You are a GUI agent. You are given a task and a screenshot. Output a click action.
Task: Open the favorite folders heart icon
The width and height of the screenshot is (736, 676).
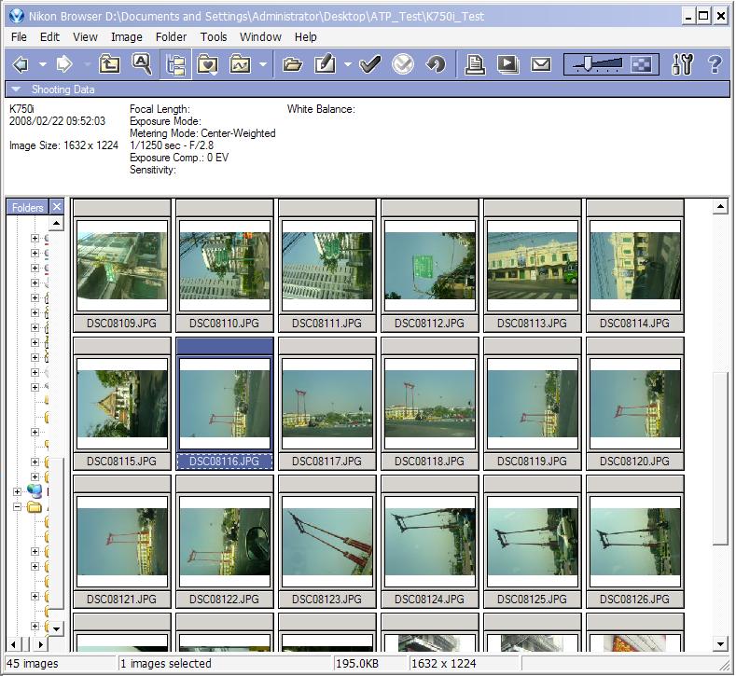207,64
